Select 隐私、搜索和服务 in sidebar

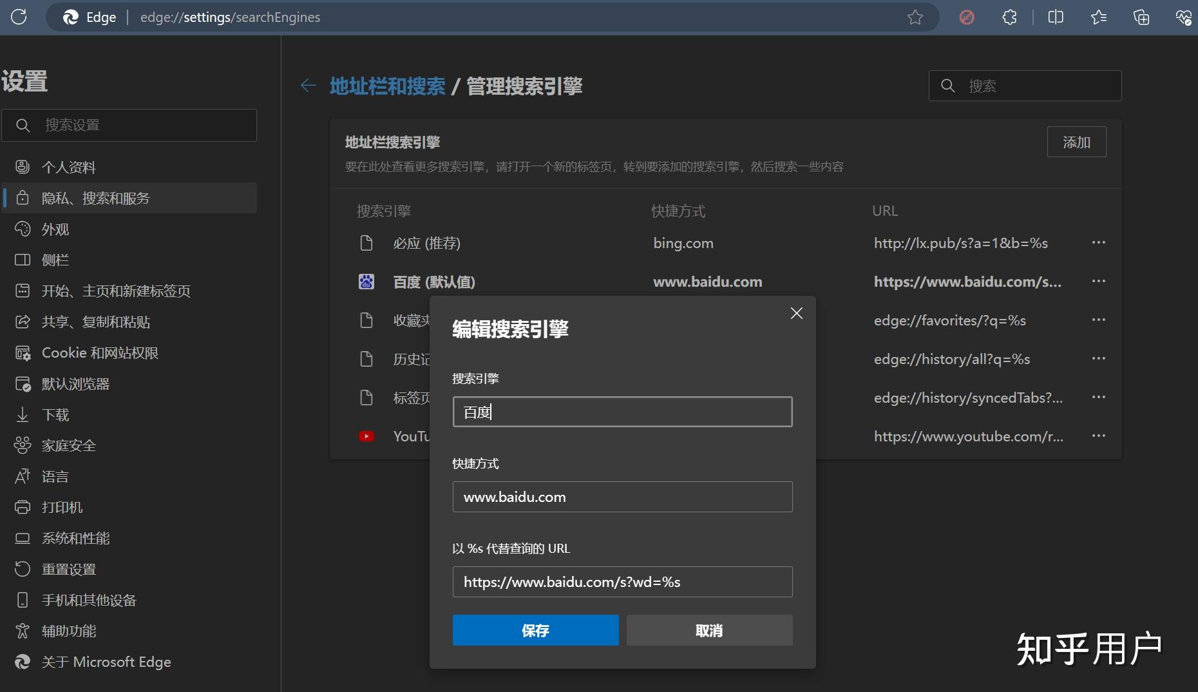[x=129, y=198]
